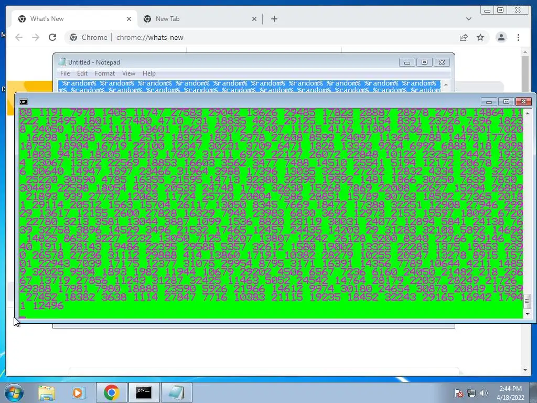
Task: Switch to the New Tab tab
Action: pyautogui.click(x=200, y=19)
